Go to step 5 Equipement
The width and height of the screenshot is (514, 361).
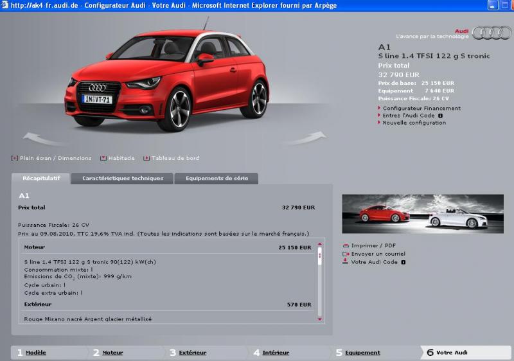(x=362, y=353)
